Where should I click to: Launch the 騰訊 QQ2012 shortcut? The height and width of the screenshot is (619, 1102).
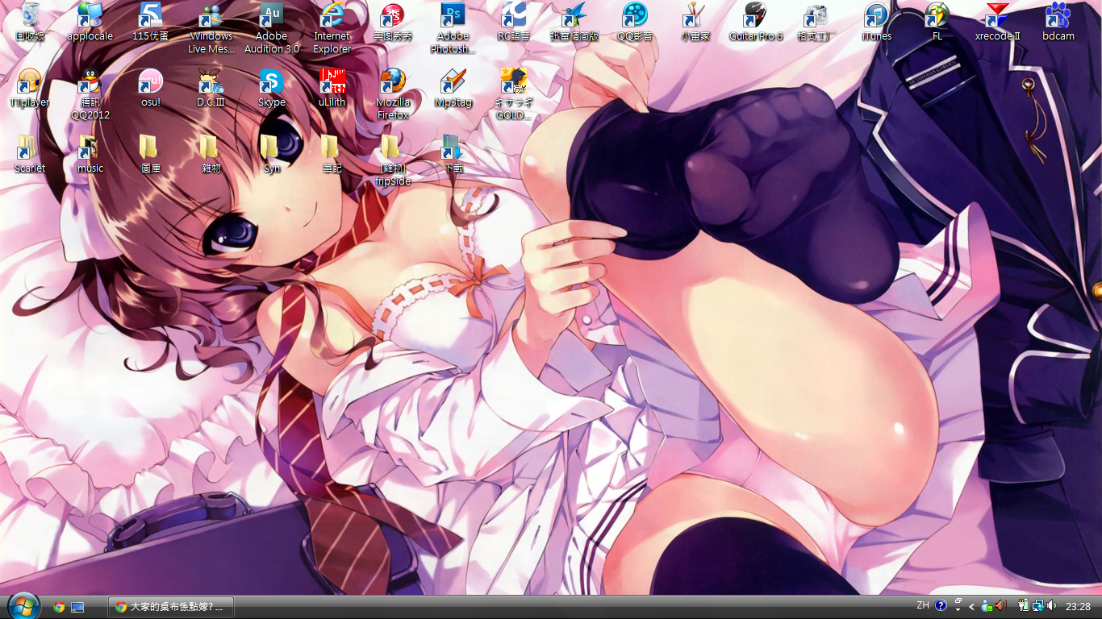[90, 94]
